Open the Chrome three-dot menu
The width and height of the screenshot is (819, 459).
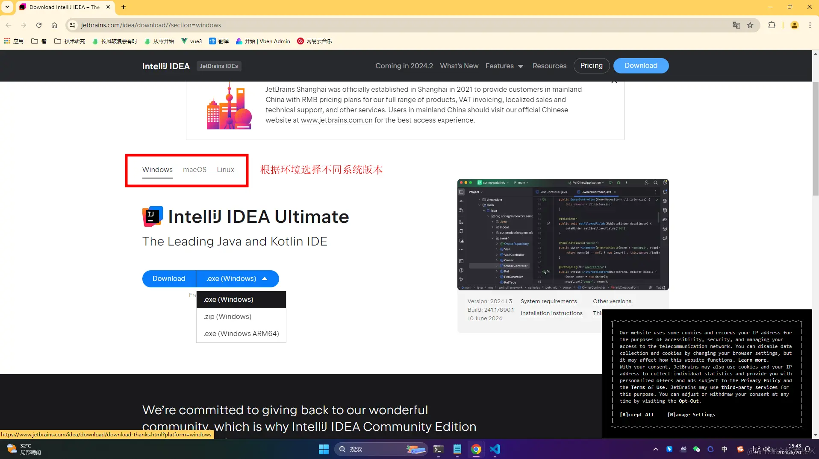coord(810,25)
